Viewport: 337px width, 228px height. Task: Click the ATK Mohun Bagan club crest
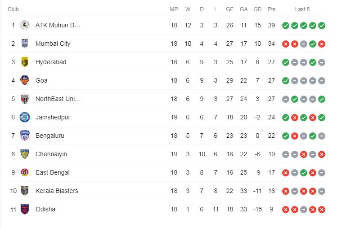pyautogui.click(x=25, y=25)
